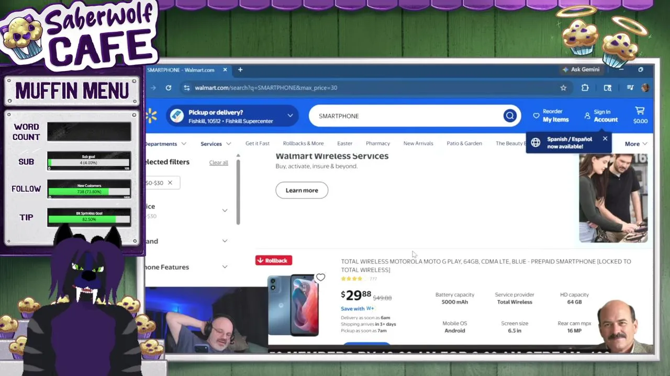Open the Pharmacy category
This screenshot has width=670, height=376.
[x=378, y=143]
